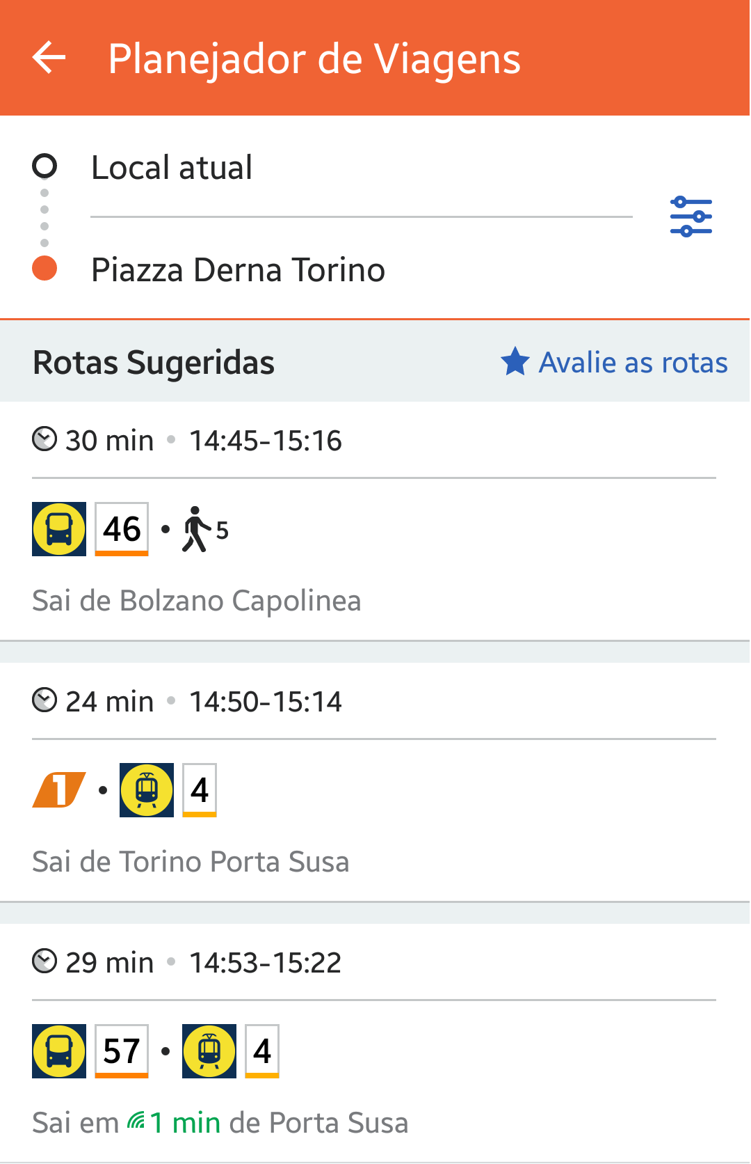Tap the tram icon in the 29 min route

pos(209,1051)
